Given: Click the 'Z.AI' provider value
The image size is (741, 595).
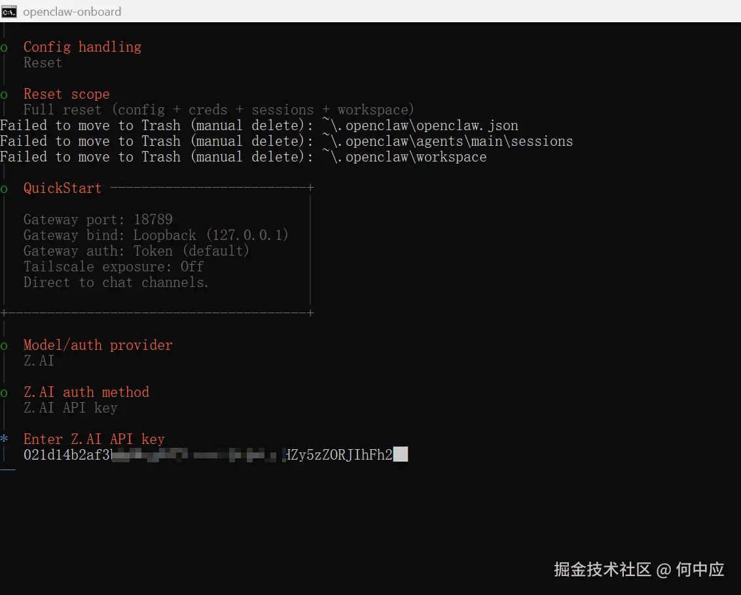Looking at the screenshot, I should tap(39, 361).
